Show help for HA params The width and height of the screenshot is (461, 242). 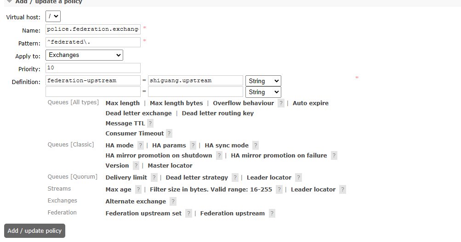(193, 146)
